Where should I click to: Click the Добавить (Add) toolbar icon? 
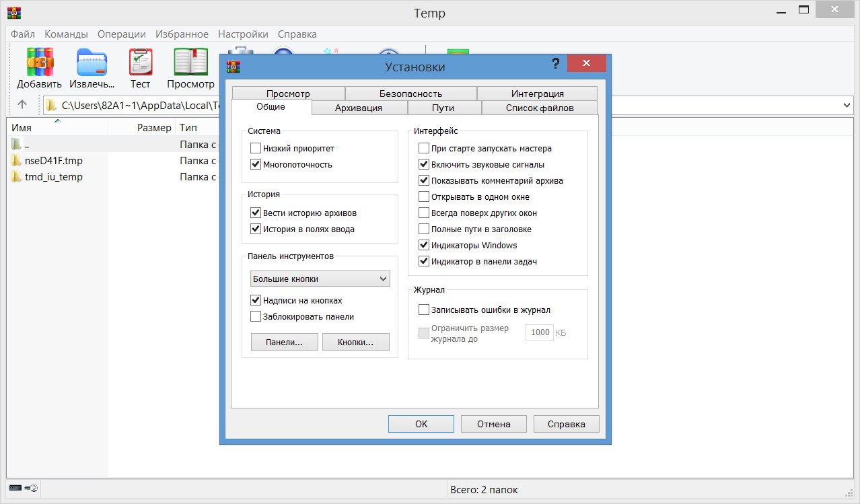pyautogui.click(x=39, y=62)
